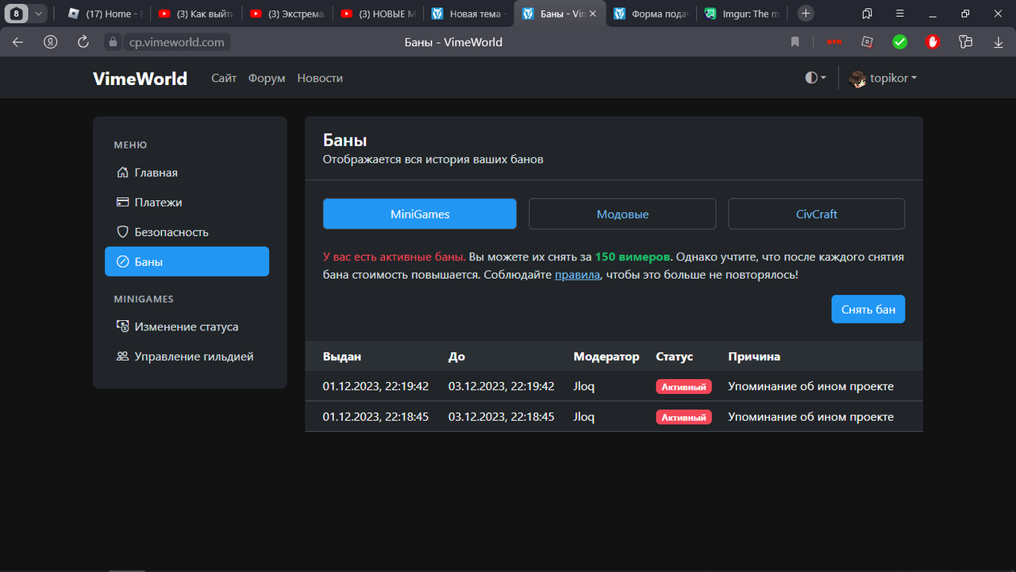
Task: Select issue date 01.12.2023, 22:18:45
Action: [375, 416]
